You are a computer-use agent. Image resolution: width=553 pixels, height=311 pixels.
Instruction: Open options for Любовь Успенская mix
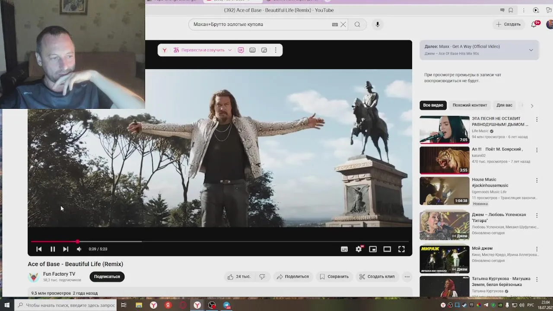537,216
